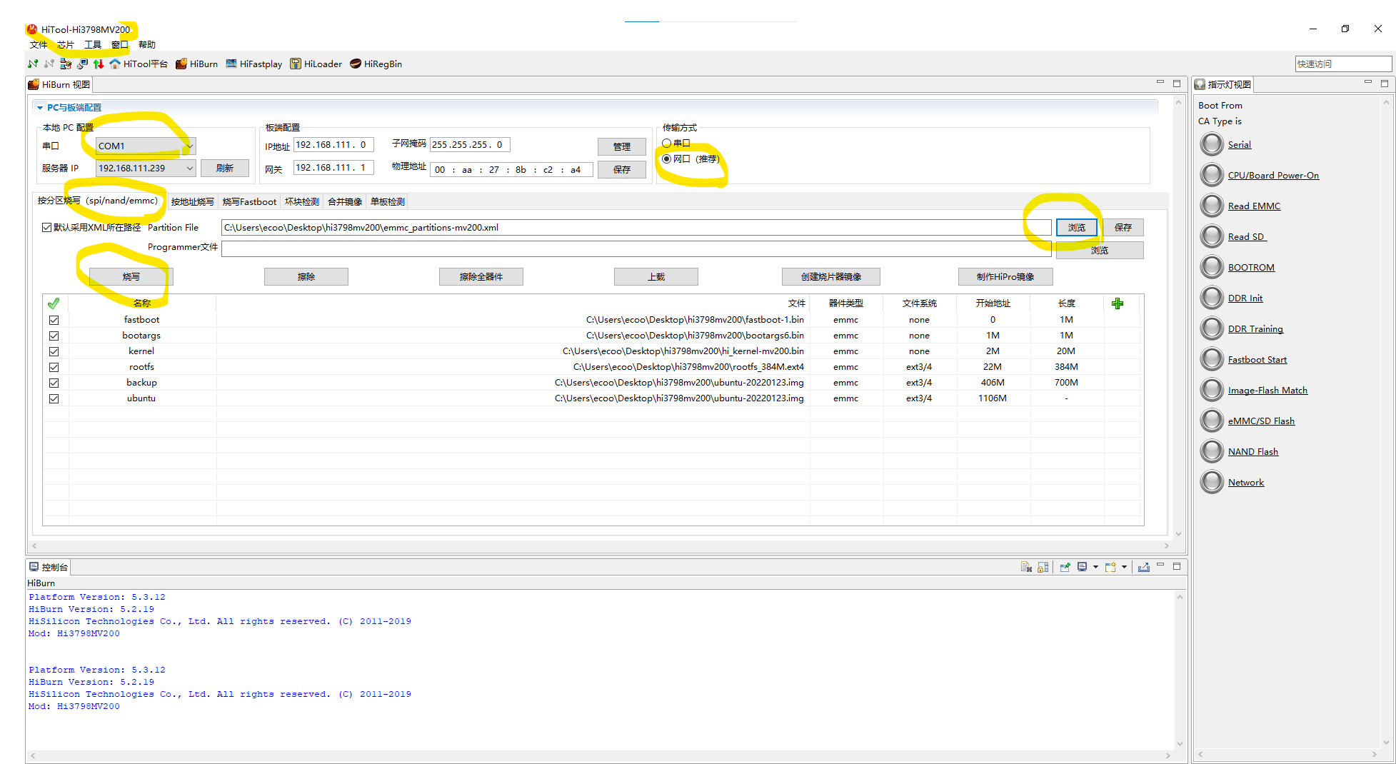The image size is (1396, 764).
Task: Click the gray disconnect icon in toolbar
Action: (49, 64)
